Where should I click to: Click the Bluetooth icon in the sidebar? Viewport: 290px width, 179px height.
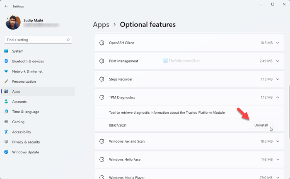click(x=6, y=61)
